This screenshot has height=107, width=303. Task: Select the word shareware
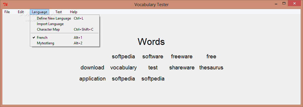pyautogui.click(x=182, y=68)
